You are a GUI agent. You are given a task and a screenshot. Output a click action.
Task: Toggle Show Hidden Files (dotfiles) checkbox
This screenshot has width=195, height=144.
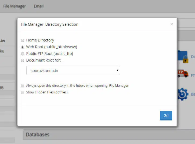pyautogui.click(x=23, y=92)
